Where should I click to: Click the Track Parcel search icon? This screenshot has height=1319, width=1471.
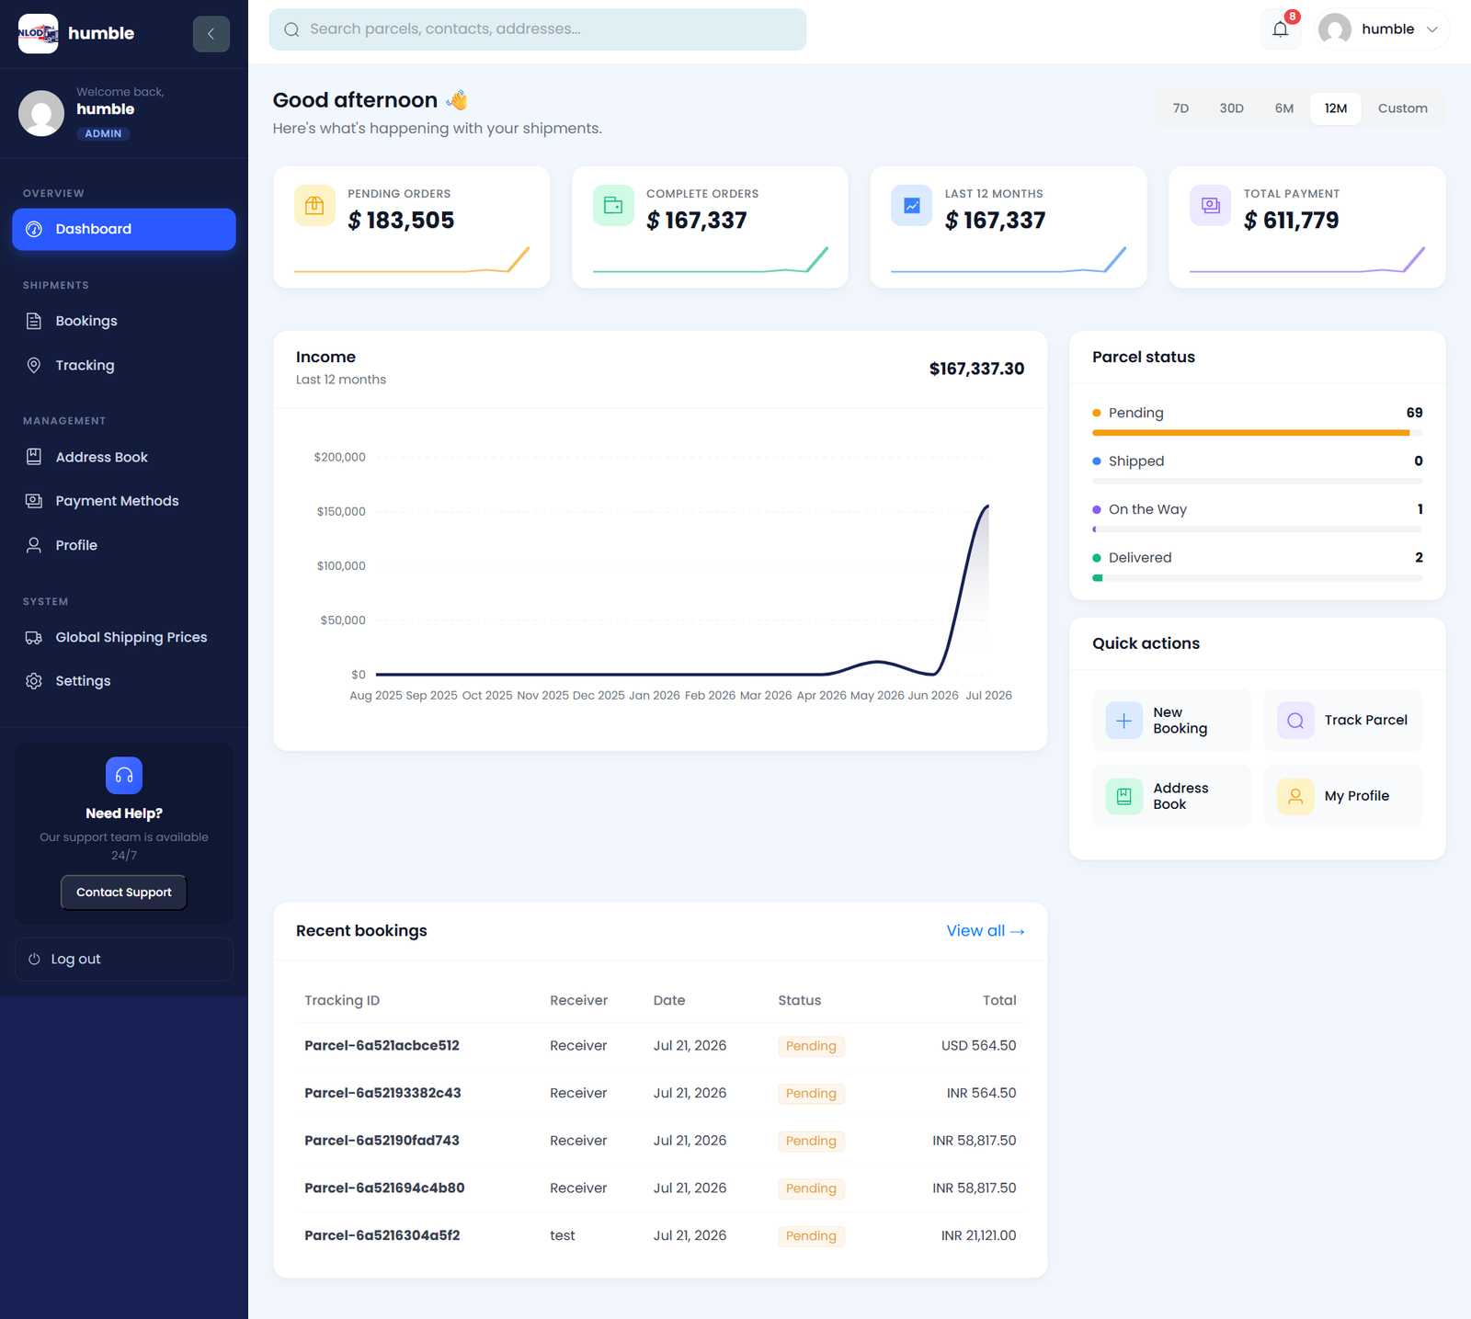coord(1295,721)
